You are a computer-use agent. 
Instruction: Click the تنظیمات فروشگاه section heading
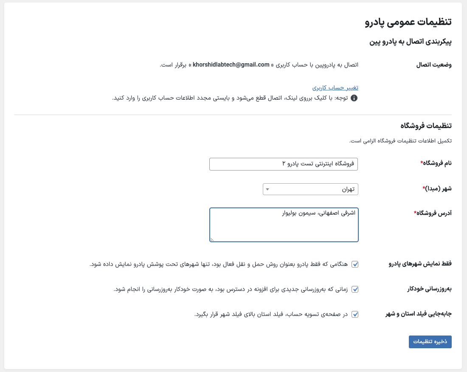[426, 126]
